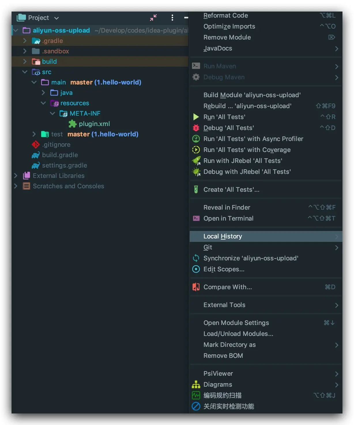Click the Compare With diff icon
The height and width of the screenshot is (425, 354).
click(196, 287)
